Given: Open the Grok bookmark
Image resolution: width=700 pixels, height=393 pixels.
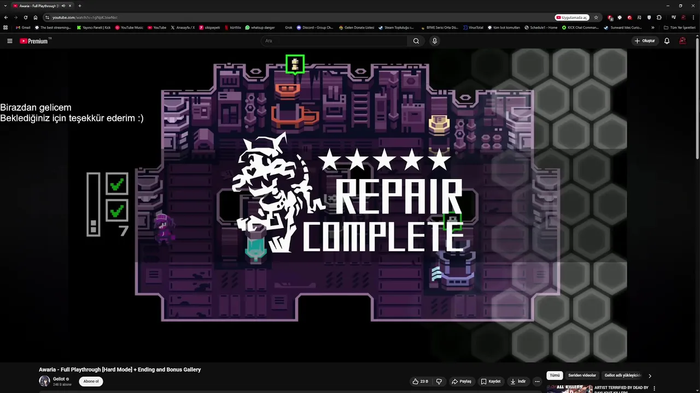Looking at the screenshot, I should click(288, 27).
